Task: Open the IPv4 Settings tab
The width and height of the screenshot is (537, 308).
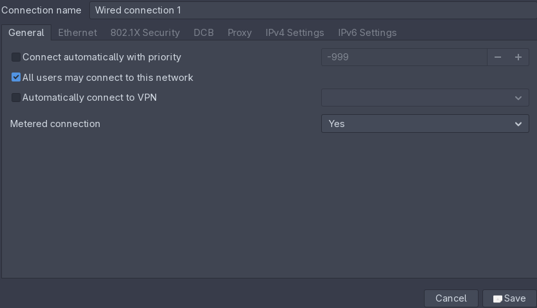Action: 295,33
